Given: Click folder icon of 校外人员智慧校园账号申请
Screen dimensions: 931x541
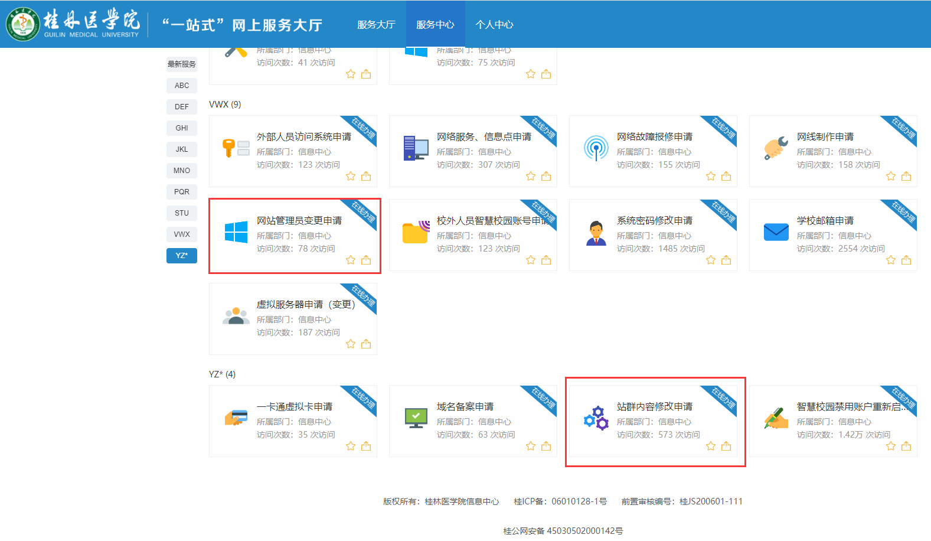Looking at the screenshot, I should coord(416,232).
